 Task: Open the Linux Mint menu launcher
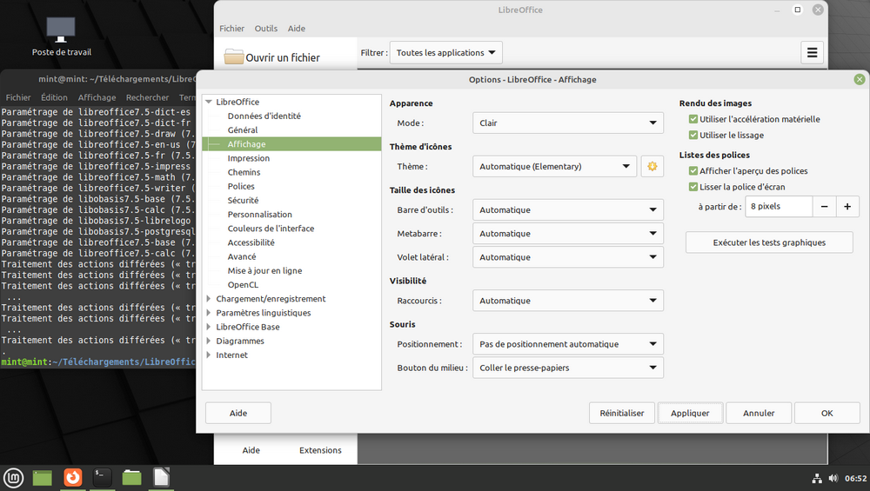[13, 477]
